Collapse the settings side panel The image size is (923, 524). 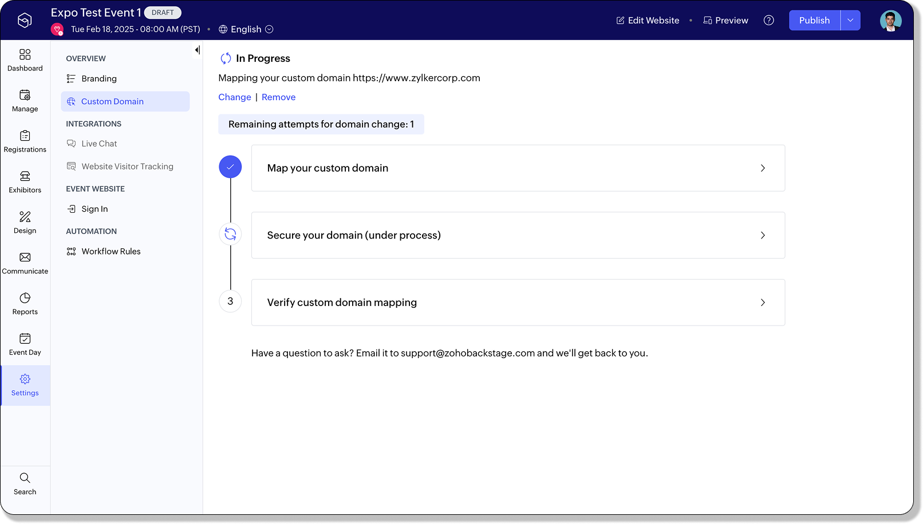(198, 50)
